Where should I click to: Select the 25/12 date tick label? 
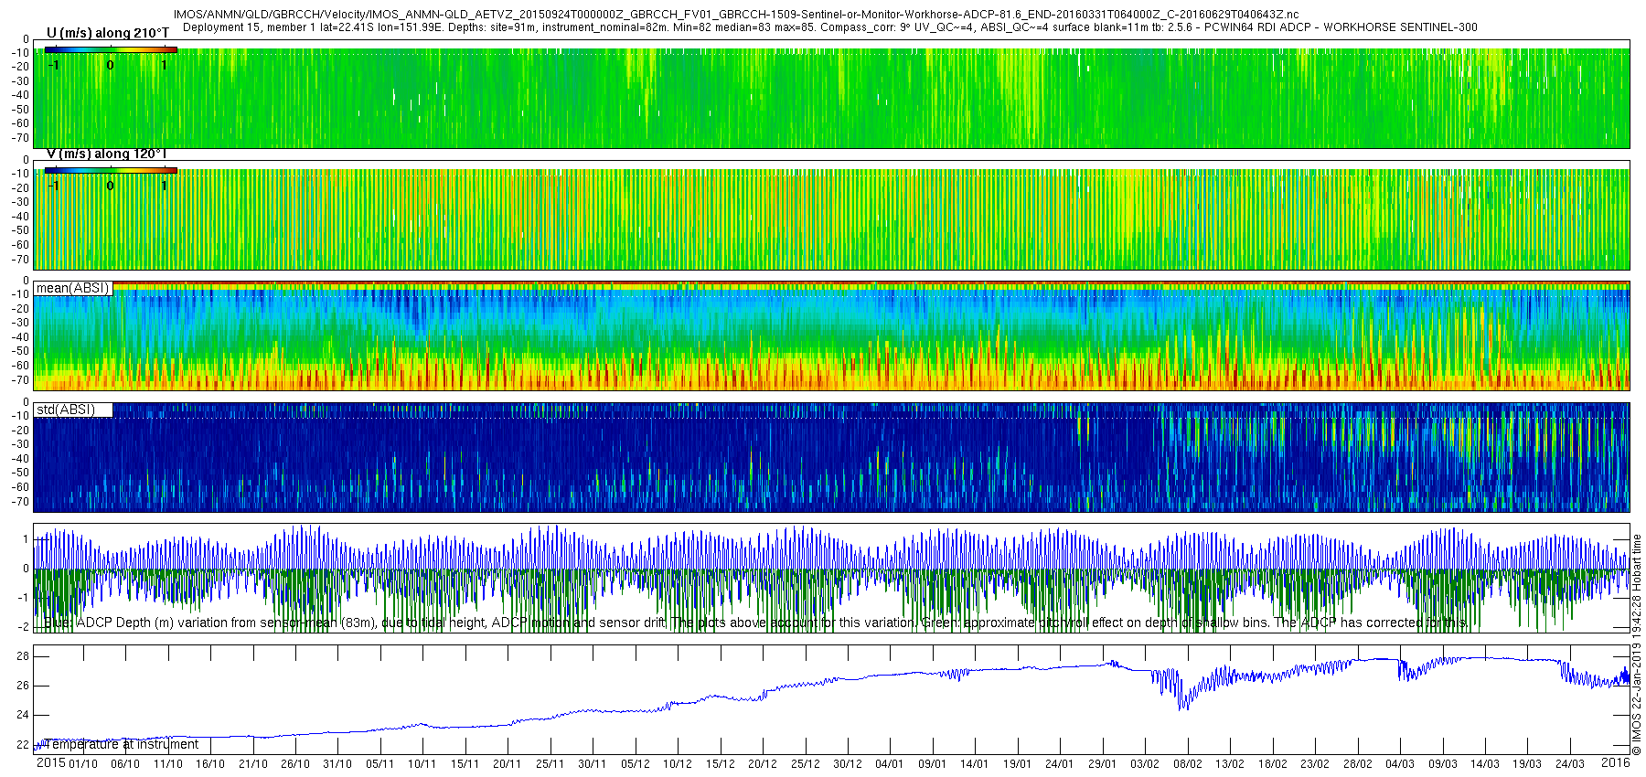pyautogui.click(x=806, y=764)
